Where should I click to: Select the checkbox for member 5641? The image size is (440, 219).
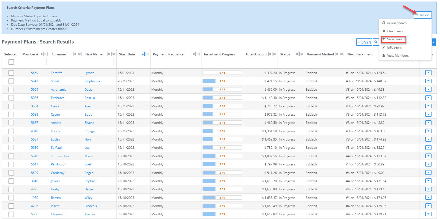[11, 81]
